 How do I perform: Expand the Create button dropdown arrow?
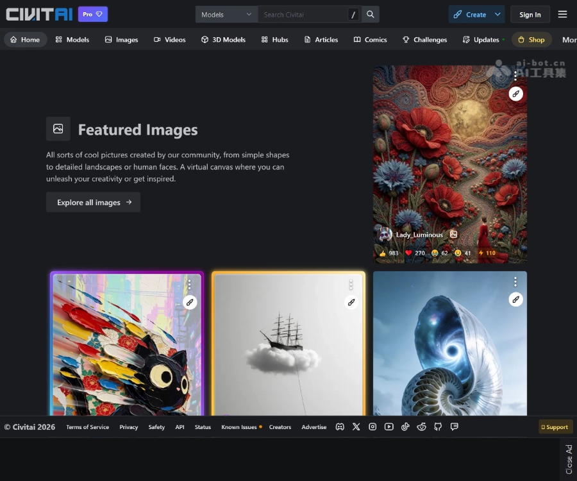tap(497, 14)
